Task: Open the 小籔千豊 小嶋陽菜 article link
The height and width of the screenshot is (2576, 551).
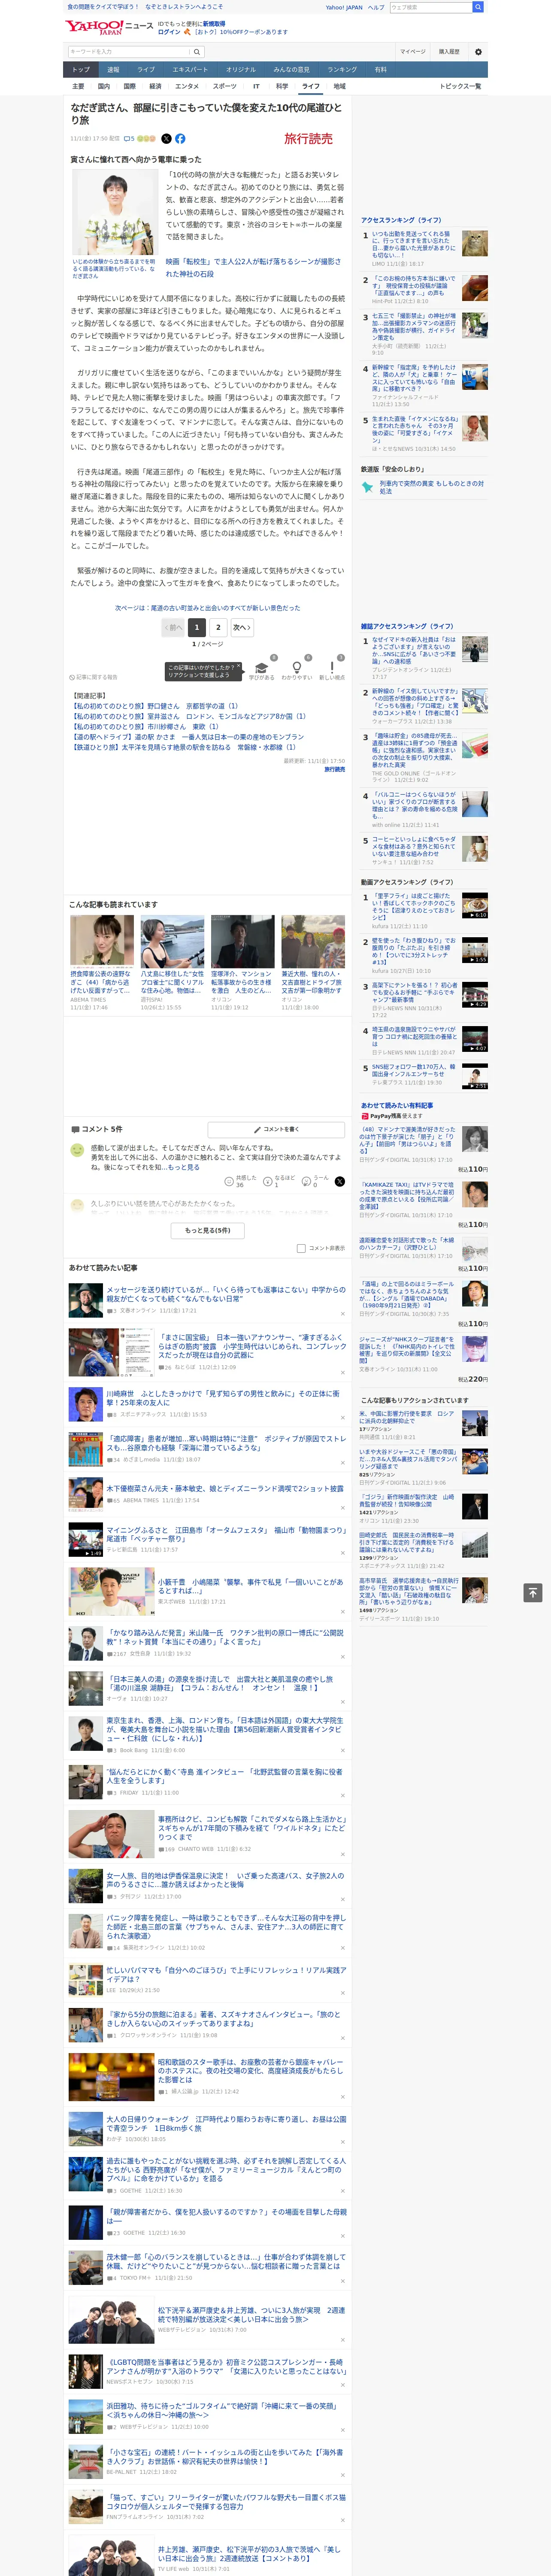Action: coord(250,1587)
